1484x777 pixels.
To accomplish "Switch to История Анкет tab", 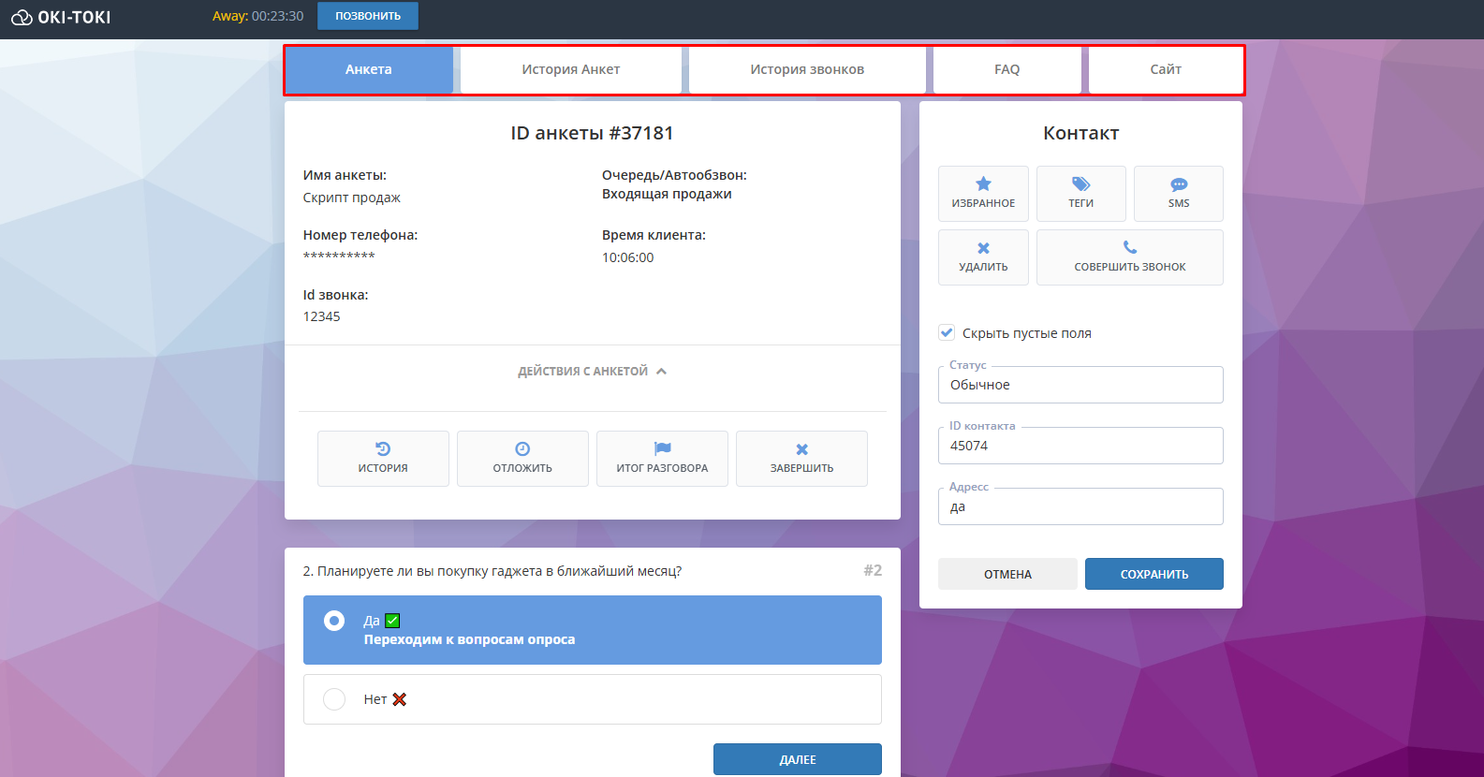I will (570, 69).
